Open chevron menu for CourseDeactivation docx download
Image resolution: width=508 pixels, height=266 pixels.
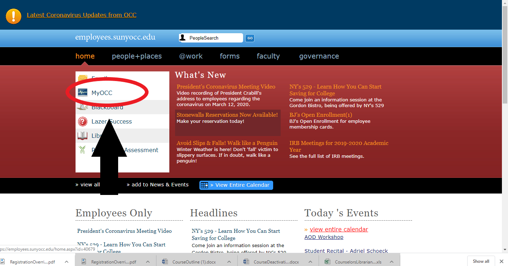point(310,262)
